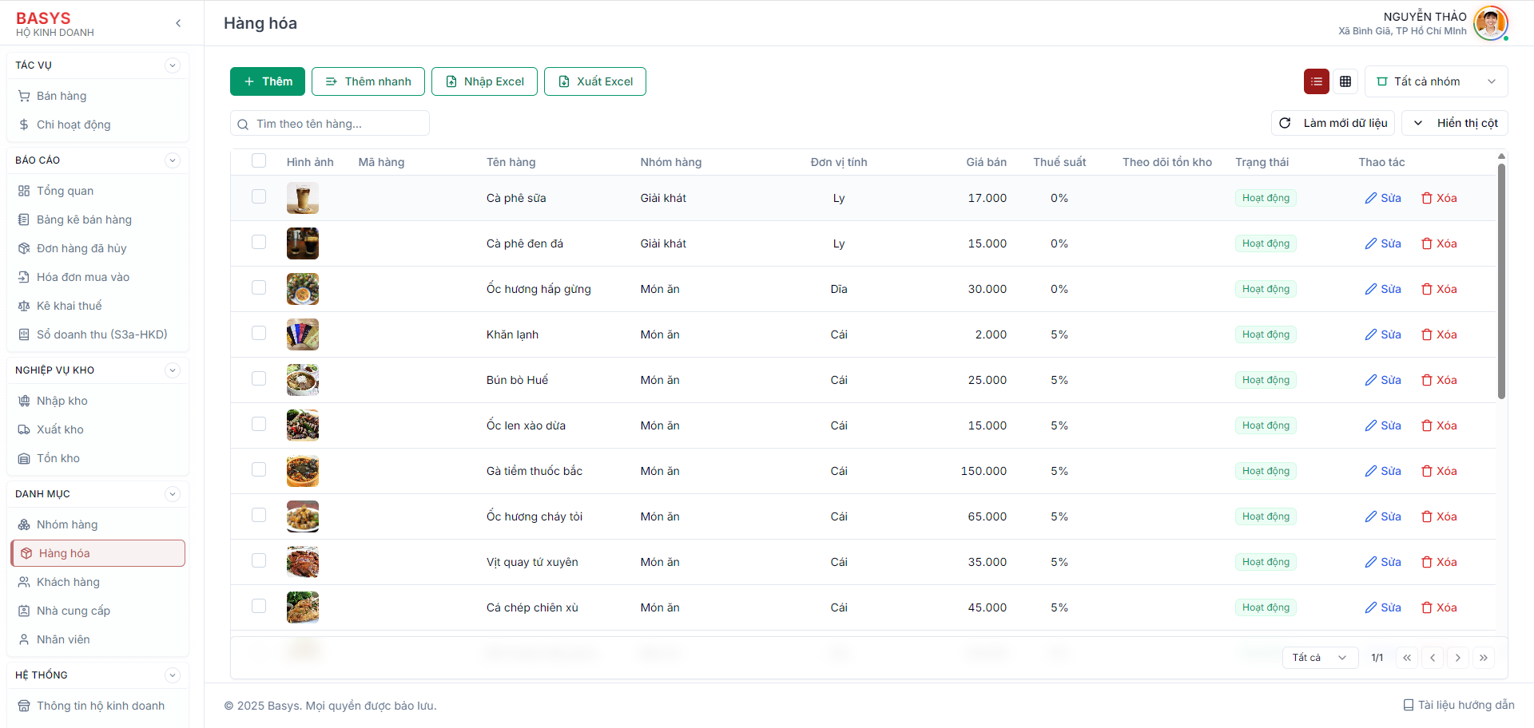The width and height of the screenshot is (1534, 728).
Task: Click the Thêm button
Action: pos(268,81)
